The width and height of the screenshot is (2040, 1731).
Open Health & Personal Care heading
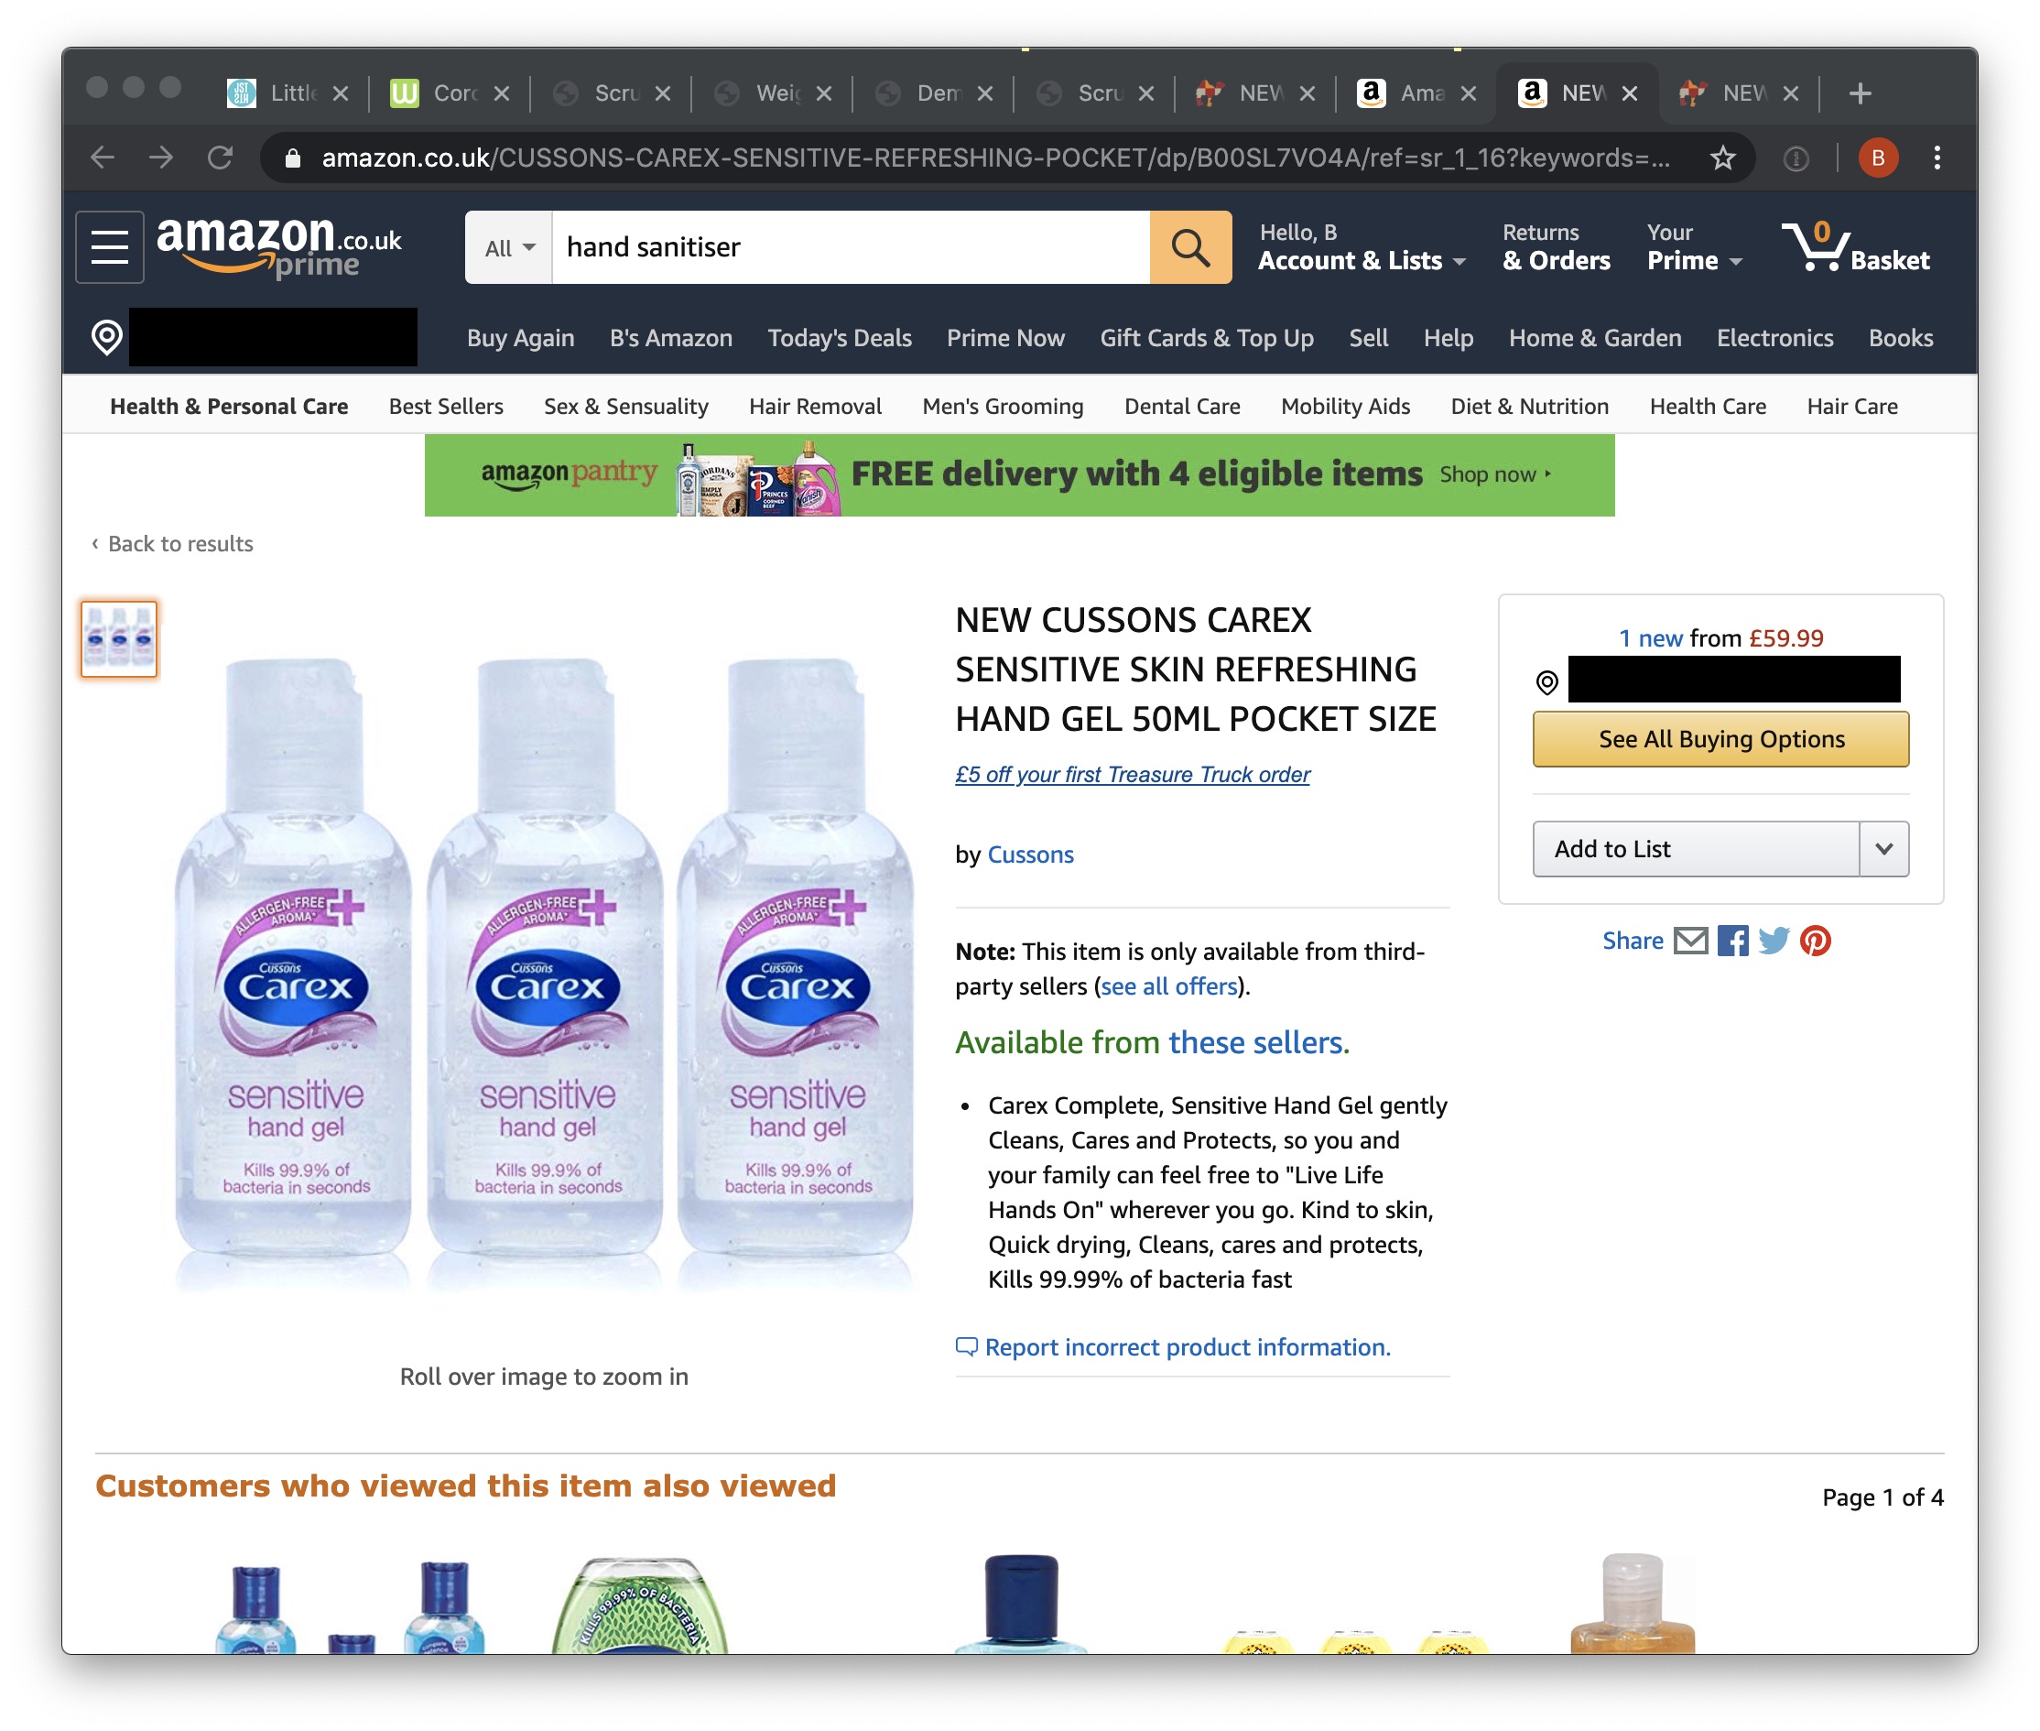(229, 407)
